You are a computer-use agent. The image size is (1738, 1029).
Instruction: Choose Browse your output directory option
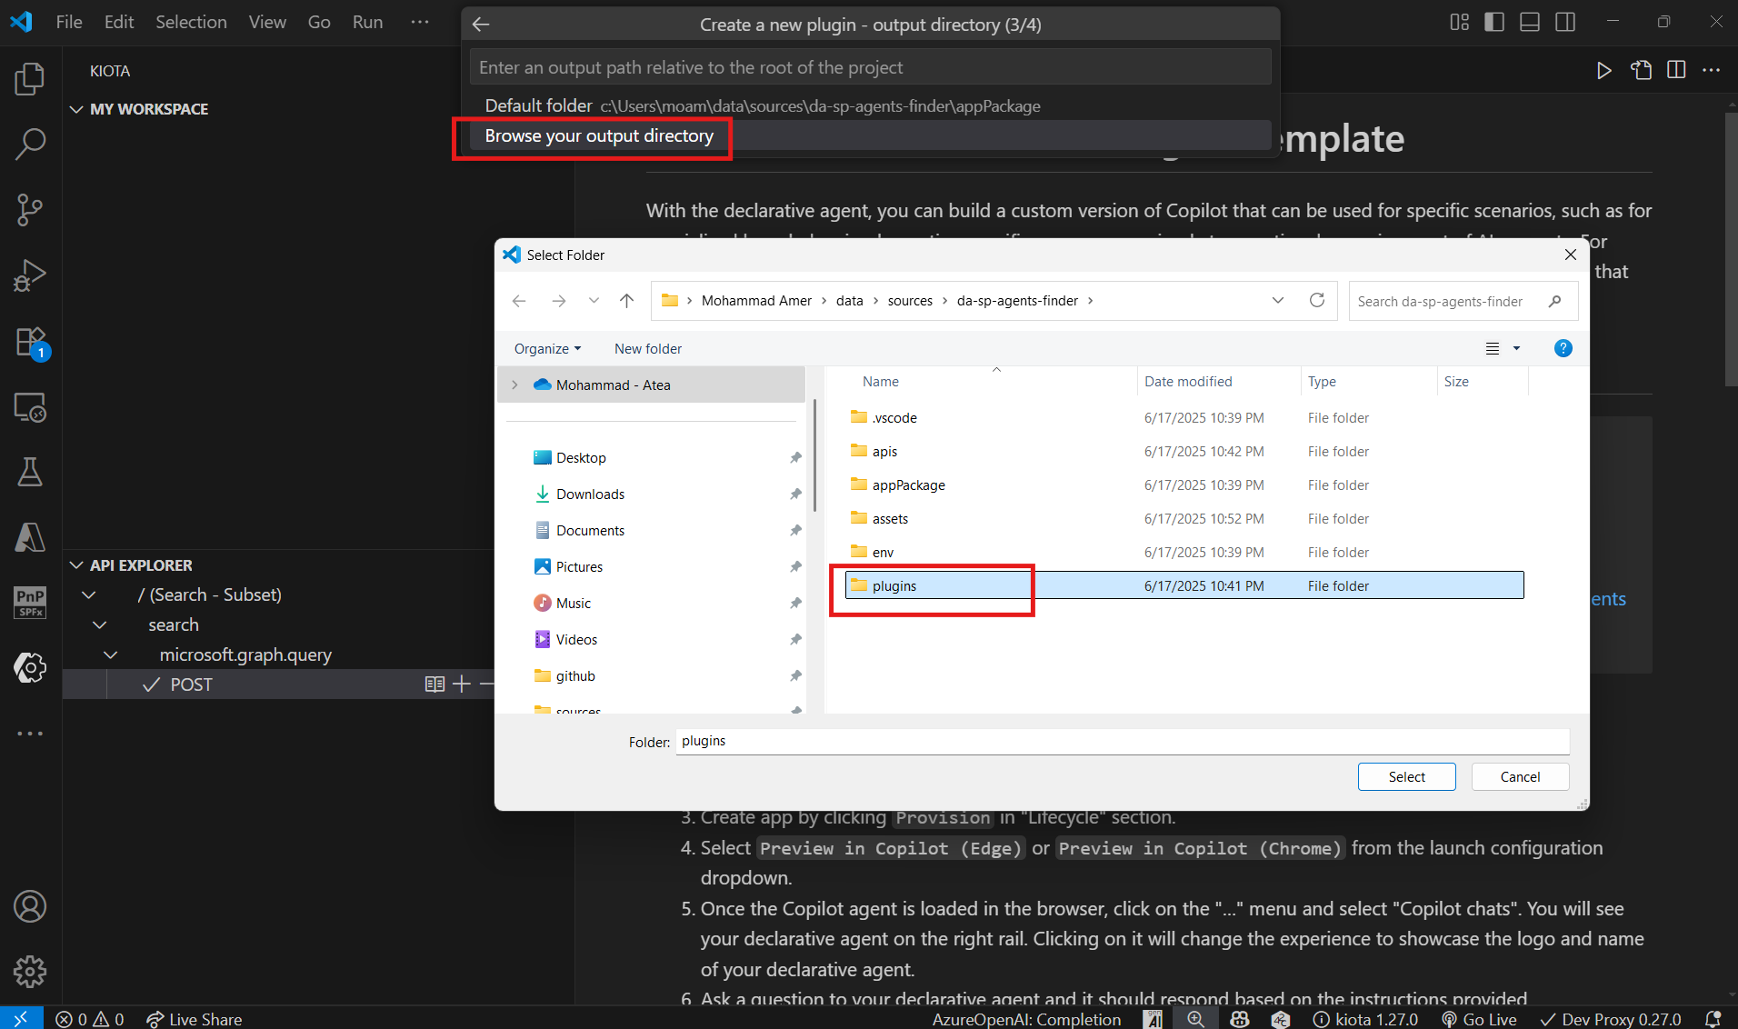pos(871,135)
